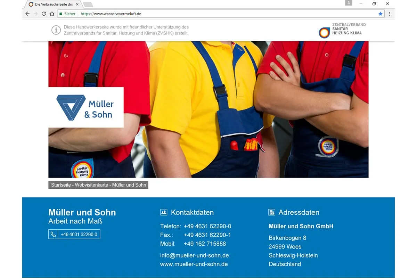Open the Chrome profile avatar icon
Image resolution: width=417 pixels, height=278 pixels.
click(x=349, y=3)
